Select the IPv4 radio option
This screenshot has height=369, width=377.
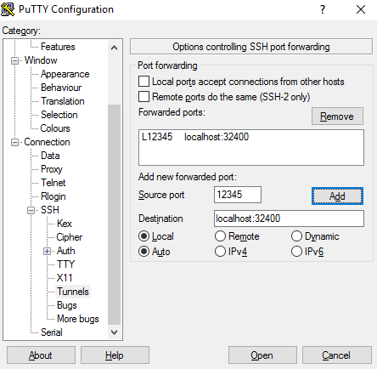[x=220, y=251]
